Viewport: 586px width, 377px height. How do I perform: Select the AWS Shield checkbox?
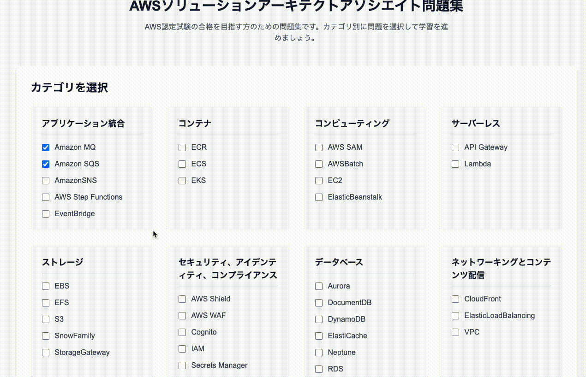click(182, 299)
